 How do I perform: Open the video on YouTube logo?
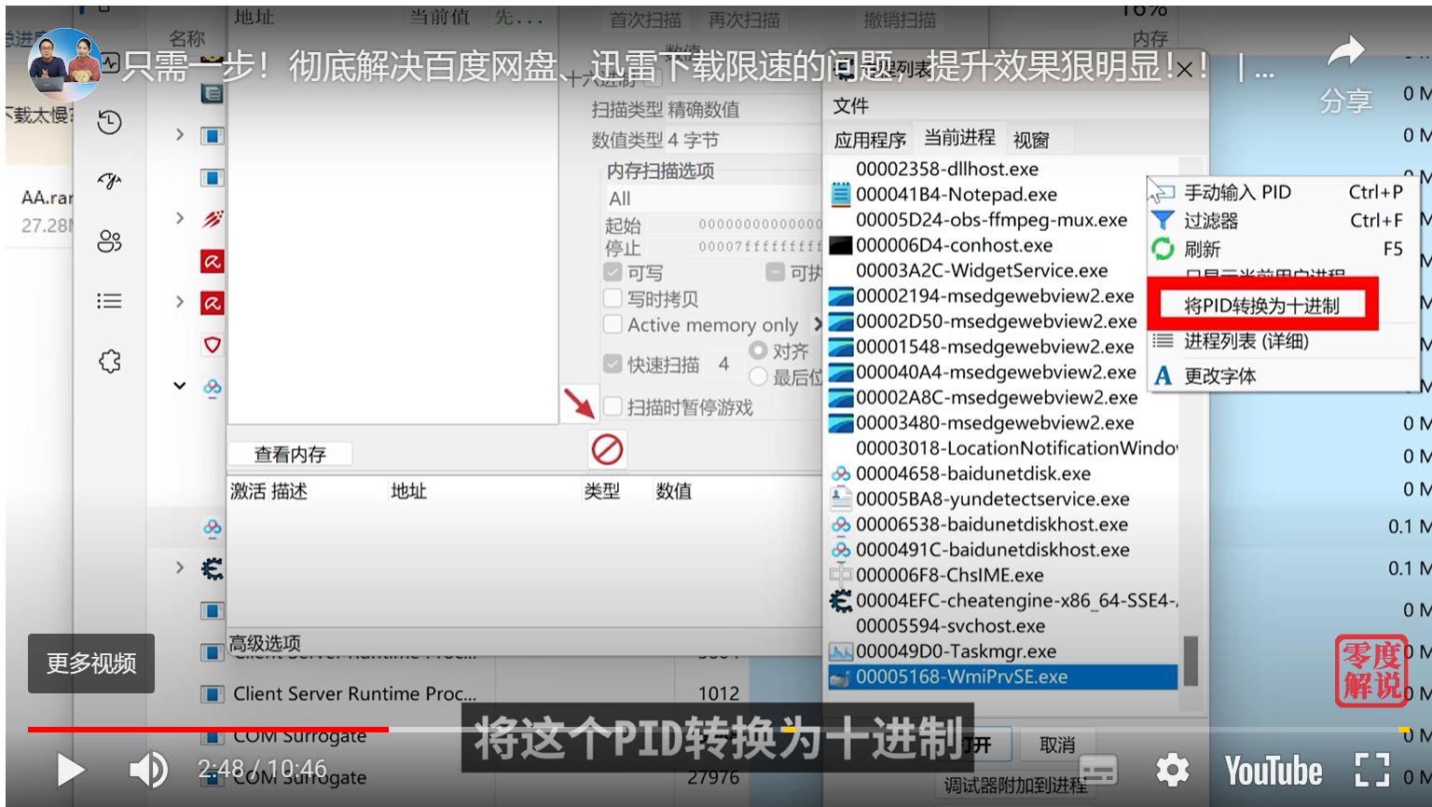[1274, 771]
